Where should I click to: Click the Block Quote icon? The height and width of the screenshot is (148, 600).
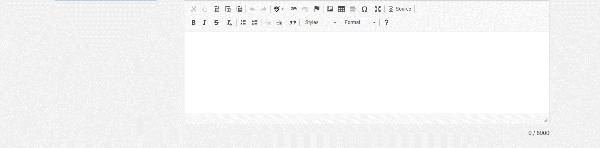pos(292,22)
